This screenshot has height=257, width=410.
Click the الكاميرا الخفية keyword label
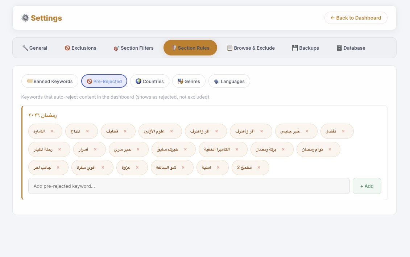[x=217, y=149]
